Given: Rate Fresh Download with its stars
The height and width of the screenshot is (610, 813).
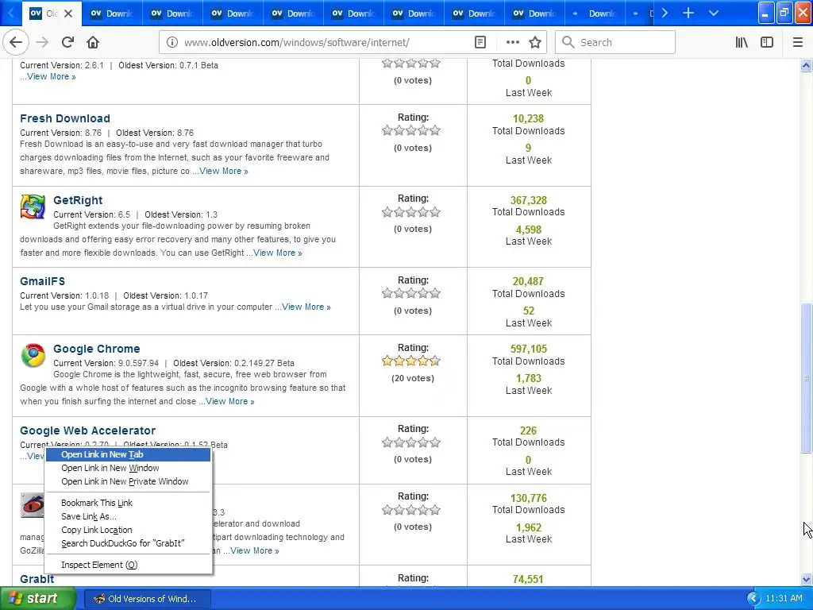Looking at the screenshot, I should pos(411,131).
